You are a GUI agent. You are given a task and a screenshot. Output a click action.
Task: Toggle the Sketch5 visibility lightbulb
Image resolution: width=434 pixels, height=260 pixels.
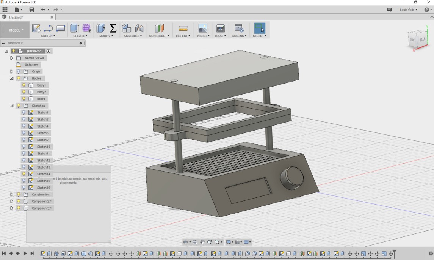[x=24, y=133]
